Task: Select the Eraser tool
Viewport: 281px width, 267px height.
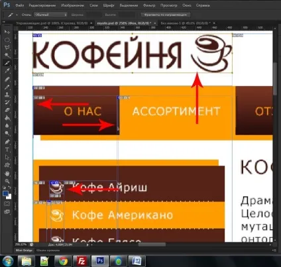Action: (7, 110)
